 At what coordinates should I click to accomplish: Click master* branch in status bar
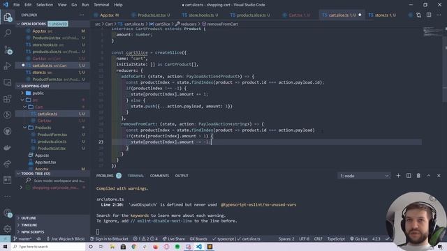tap(23, 238)
